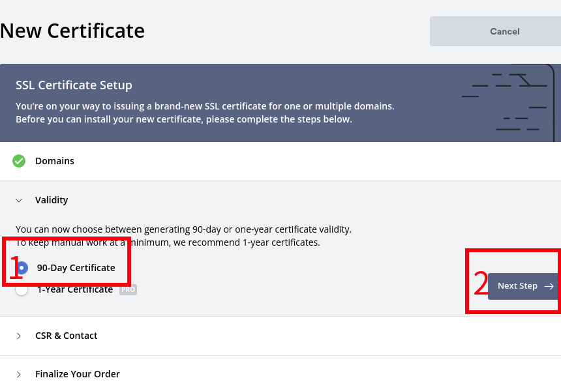
Task: Choose the 1-Year Certificate radio option
Action: (x=22, y=290)
